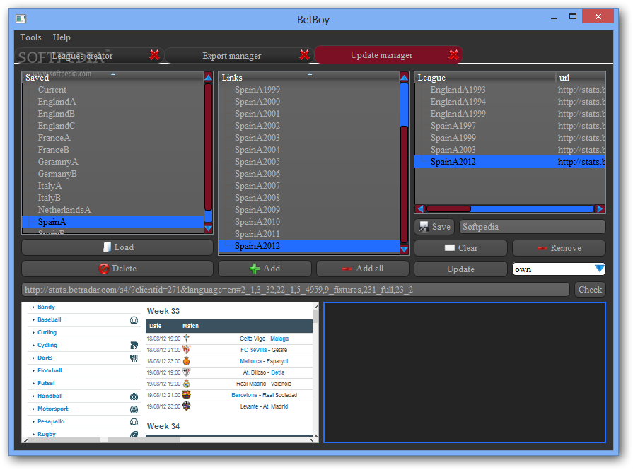Click the Darts sport icon
Screen dimensions: 633x470
134,358
